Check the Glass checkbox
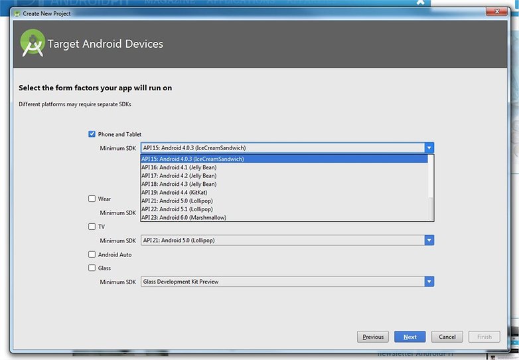The height and width of the screenshot is (360, 519). [92, 268]
